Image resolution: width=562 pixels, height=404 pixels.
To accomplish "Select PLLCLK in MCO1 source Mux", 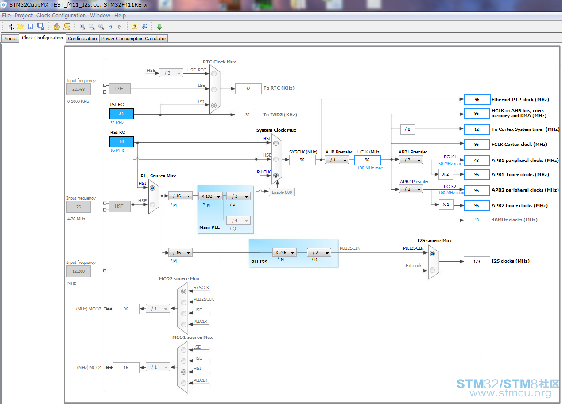I will click(x=184, y=384).
